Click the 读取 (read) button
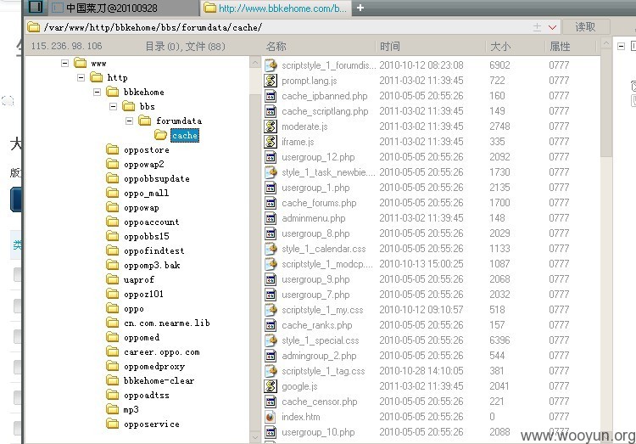This screenshot has width=636, height=444. coord(585,27)
